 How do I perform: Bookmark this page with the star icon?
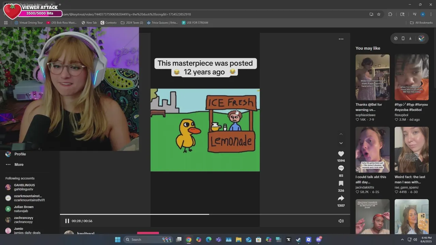[379, 14]
